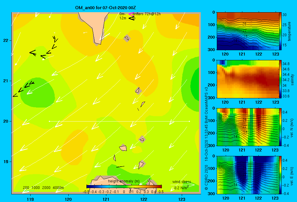The width and height of the screenshot is (297, 202).
Task: Click longitude label 123 on main map
Action: pos(182,199)
